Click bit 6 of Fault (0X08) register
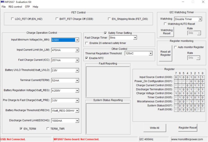Viewport: 208px width, 142px height. [180, 110]
